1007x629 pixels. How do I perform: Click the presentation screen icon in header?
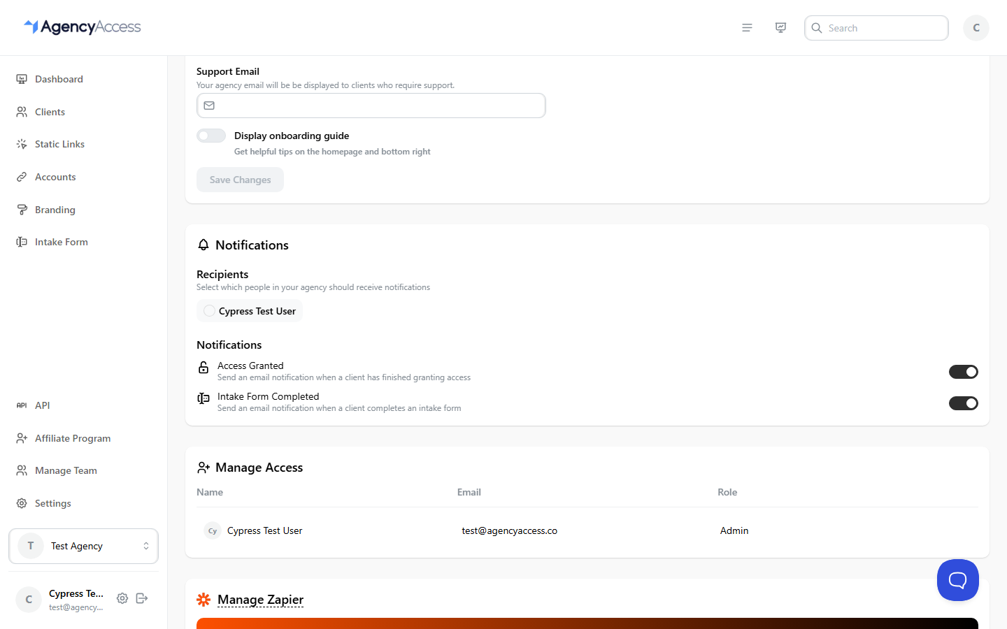point(780,28)
